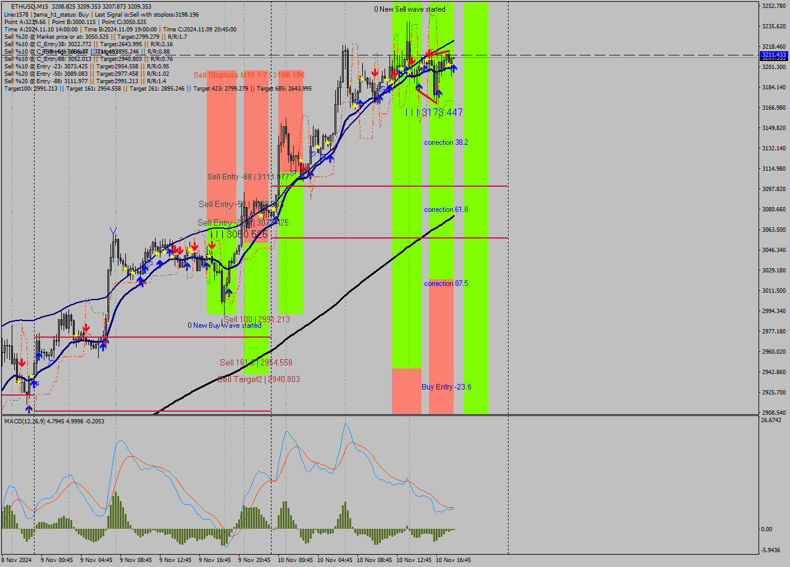Screen dimensions: 790x567
Task: Click the MACD scale value 26.6742
Action: tap(772, 420)
